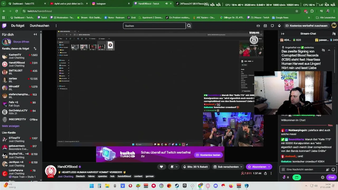This screenshot has width=338, height=190.
Task: Click the 'Abonnieren' subscribe button
Action: [257, 167]
